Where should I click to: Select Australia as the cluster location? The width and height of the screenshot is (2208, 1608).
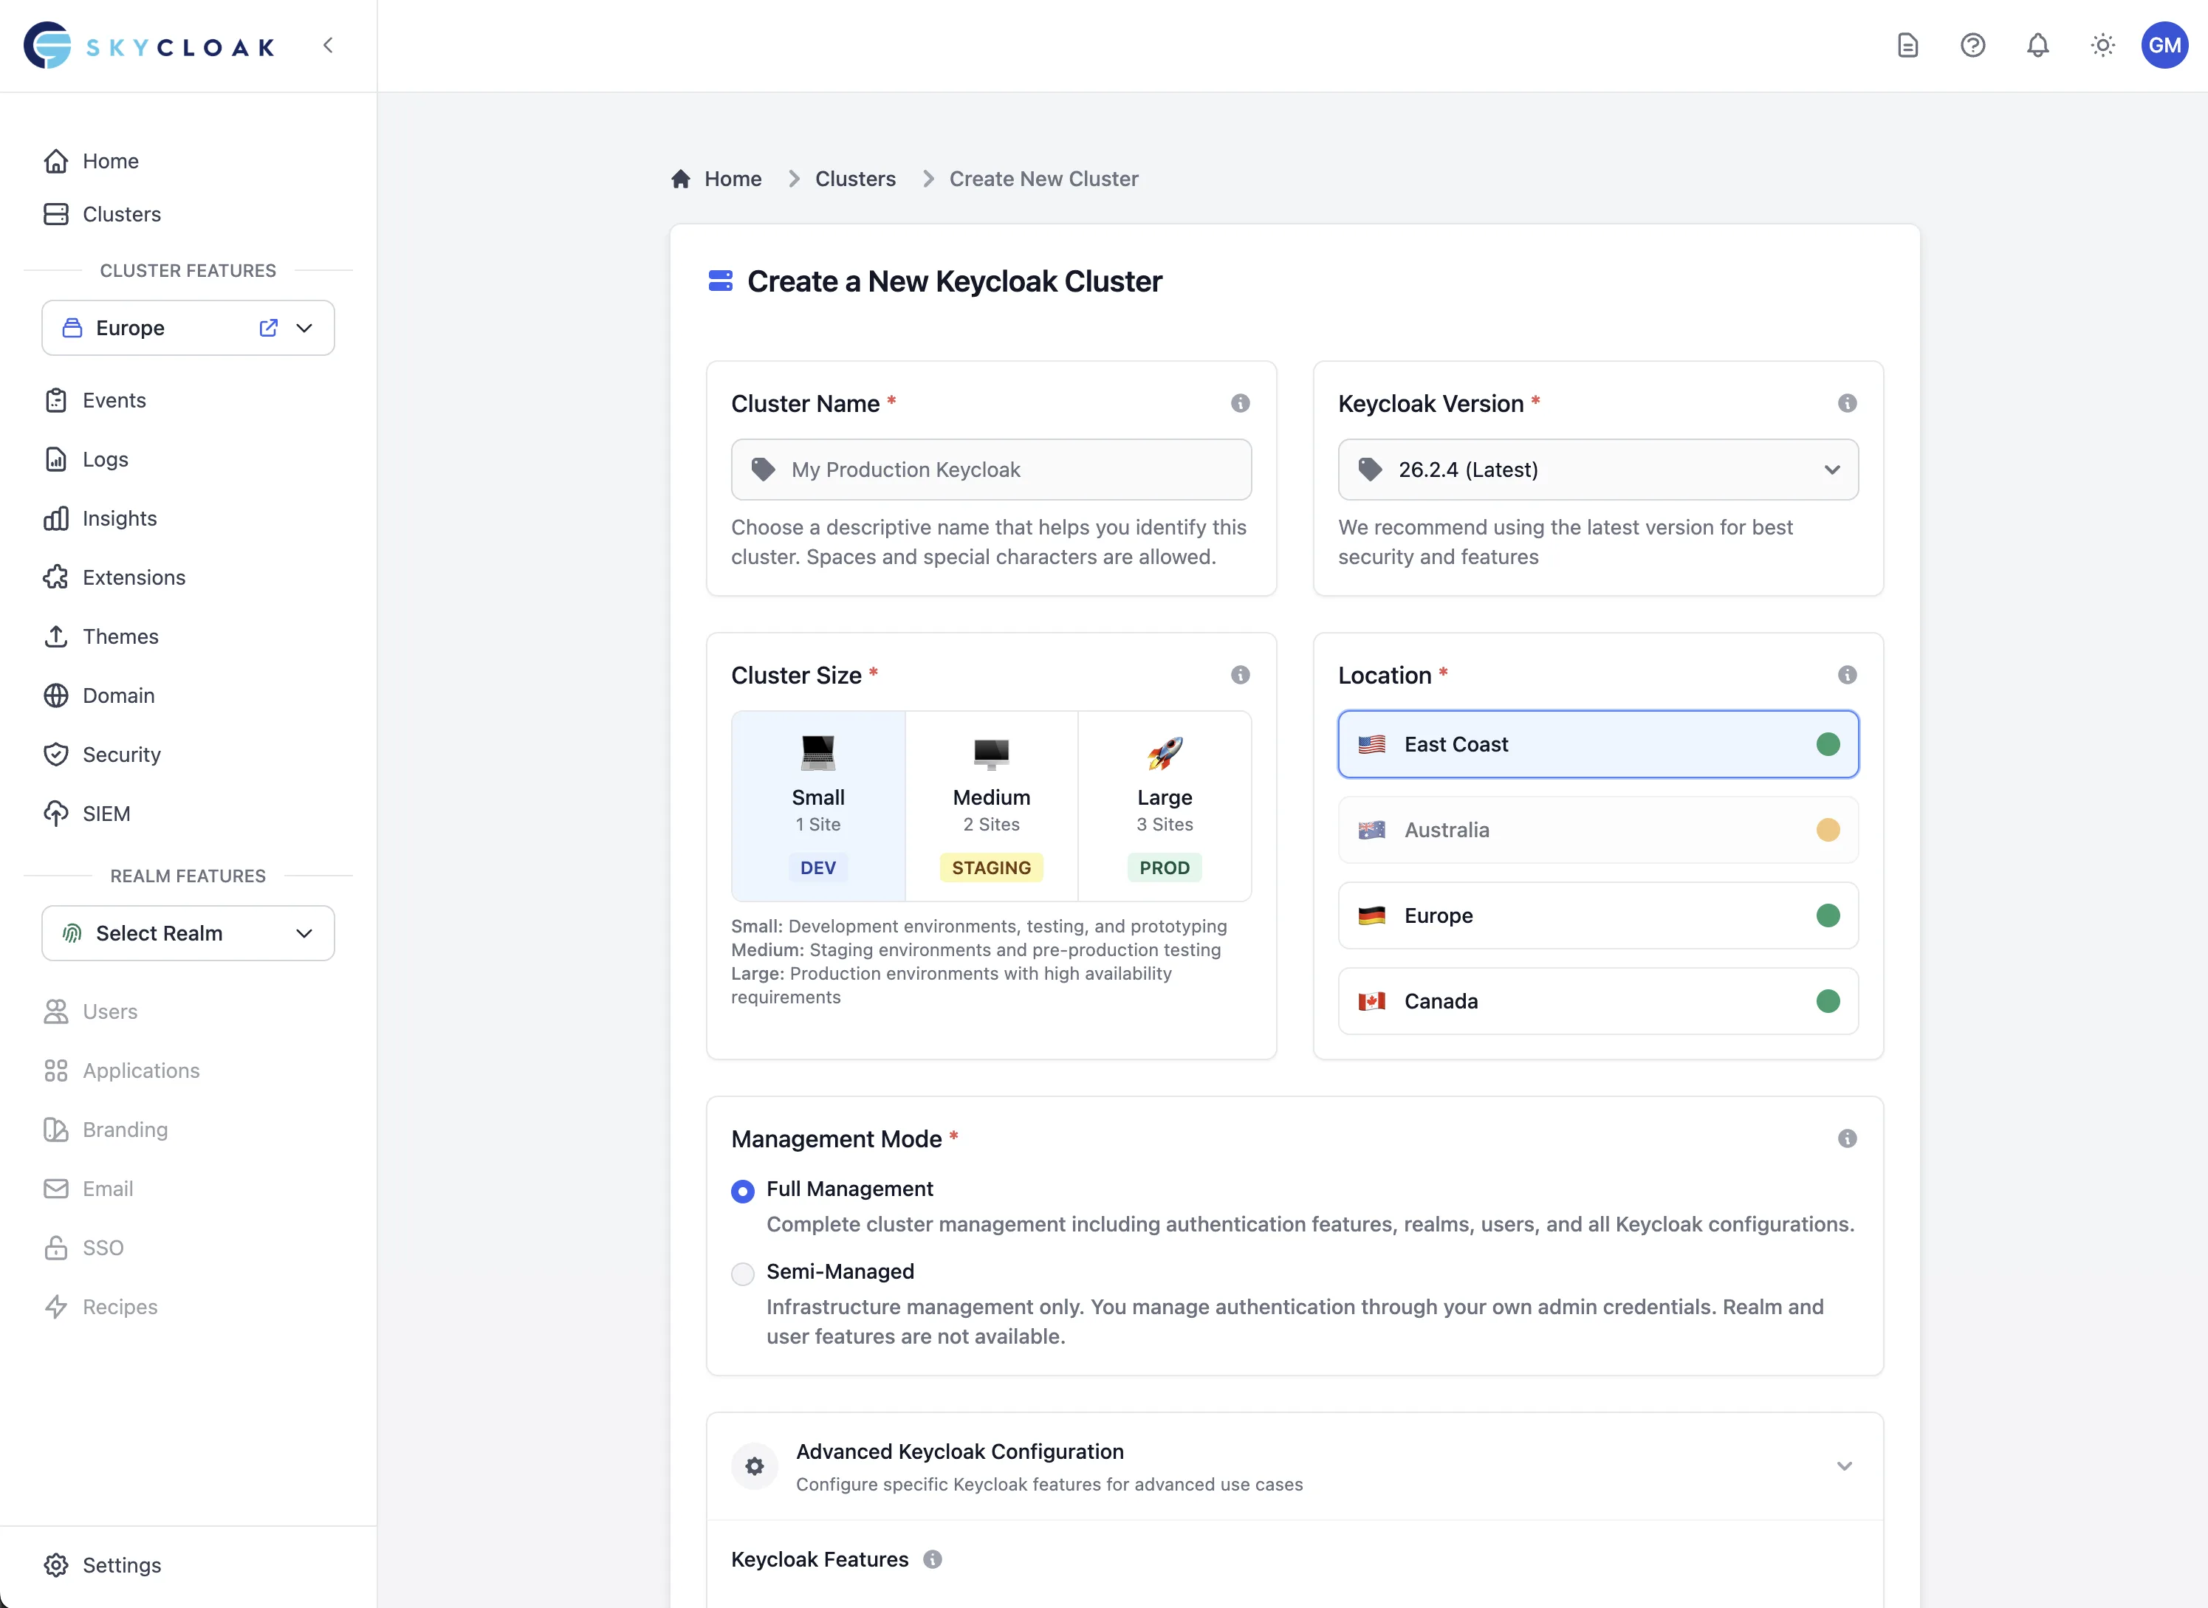(1597, 829)
